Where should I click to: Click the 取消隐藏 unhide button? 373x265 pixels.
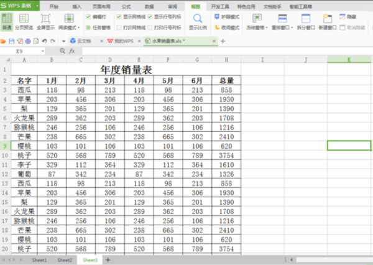352,27
